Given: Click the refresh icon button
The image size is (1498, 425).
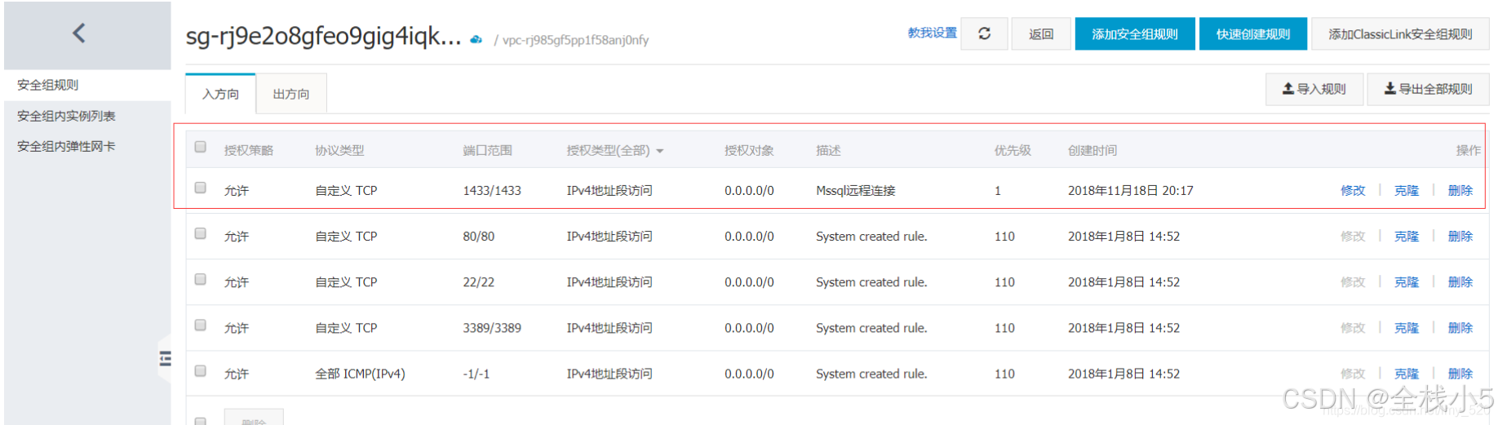Looking at the screenshot, I should pyautogui.click(x=984, y=33).
